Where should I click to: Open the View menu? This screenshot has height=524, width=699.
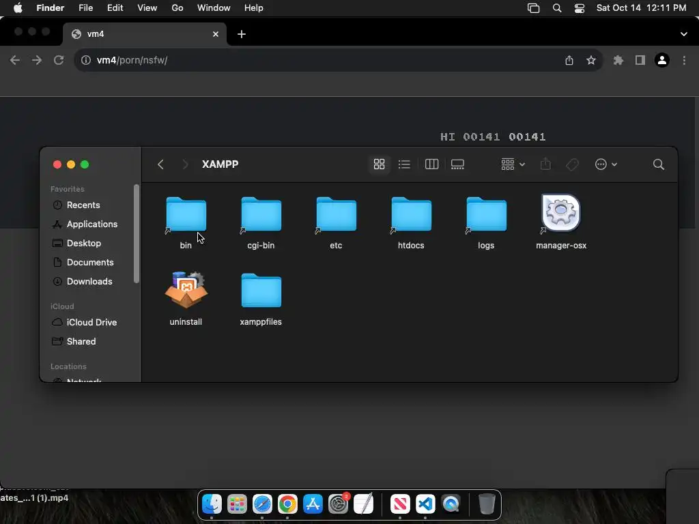pos(147,8)
